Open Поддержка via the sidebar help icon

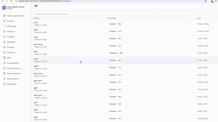[x=4, y=84]
